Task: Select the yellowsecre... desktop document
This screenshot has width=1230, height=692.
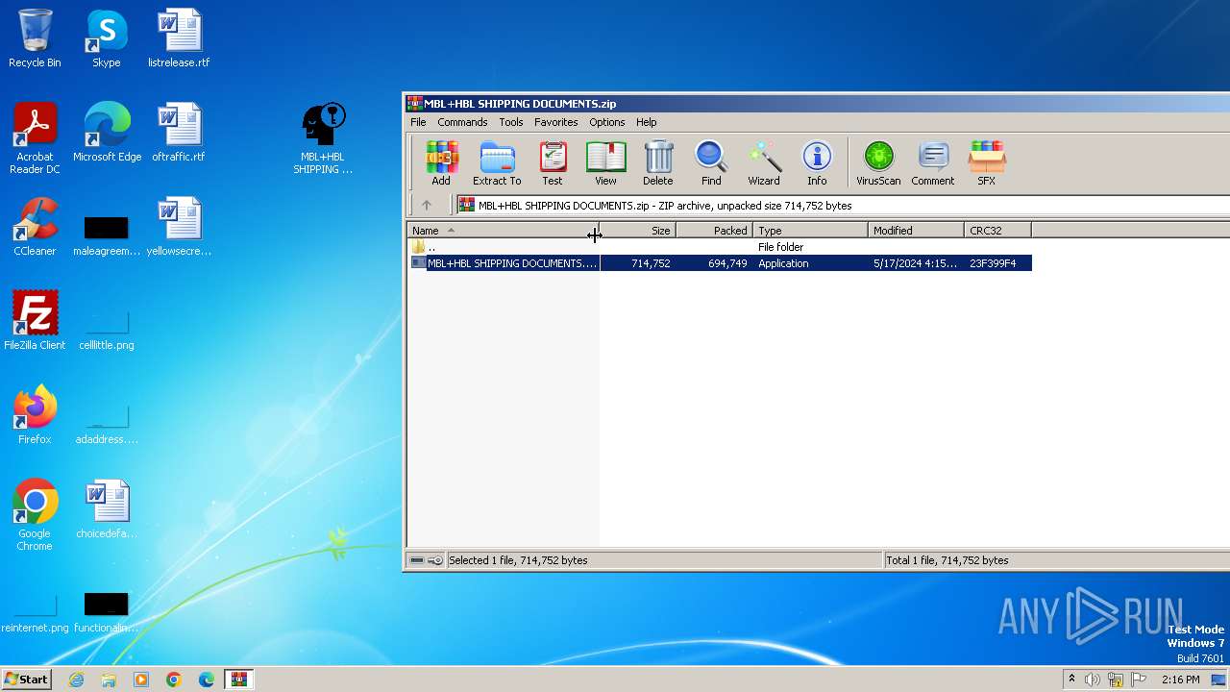Action: tap(179, 227)
